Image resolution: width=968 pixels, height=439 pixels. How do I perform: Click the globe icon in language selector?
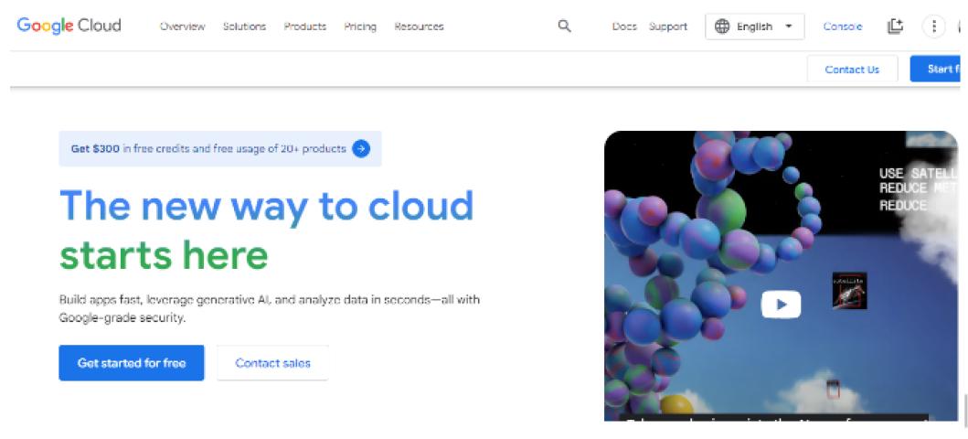pos(722,27)
